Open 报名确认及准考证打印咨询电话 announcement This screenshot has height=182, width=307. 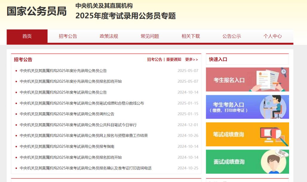86,168
